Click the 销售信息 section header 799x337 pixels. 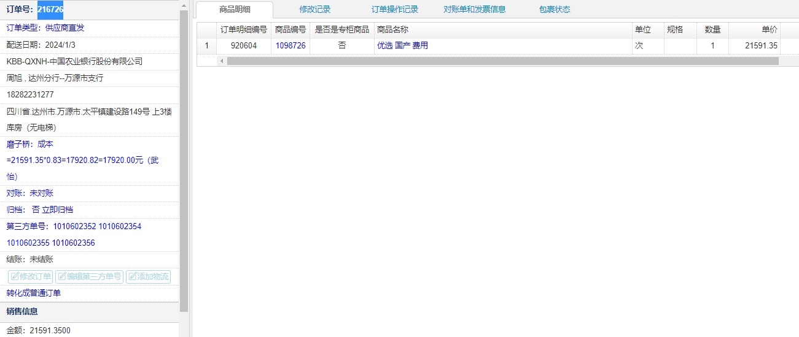coord(90,311)
